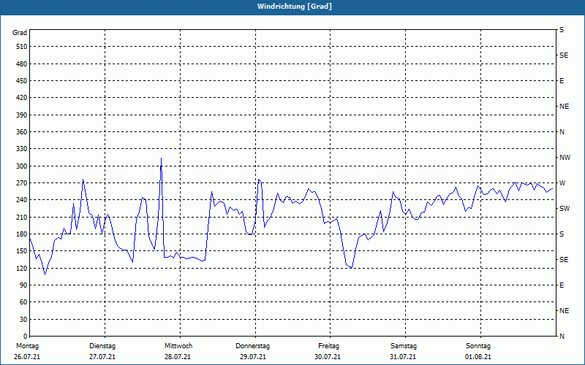Click the 480 left axis value

tap(22, 64)
